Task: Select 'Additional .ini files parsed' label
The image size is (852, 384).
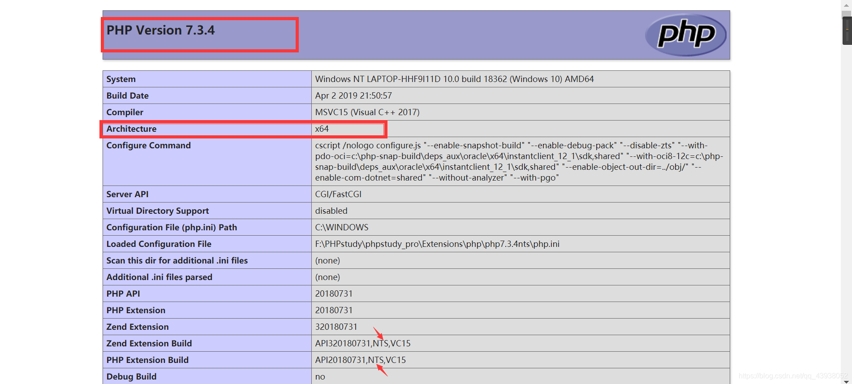Action: 159,277
